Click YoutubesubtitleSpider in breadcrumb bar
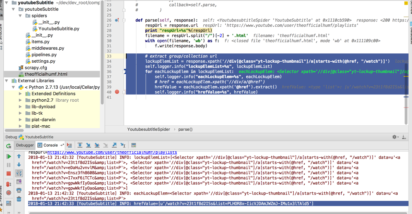The image size is (412, 214). coord(149,129)
